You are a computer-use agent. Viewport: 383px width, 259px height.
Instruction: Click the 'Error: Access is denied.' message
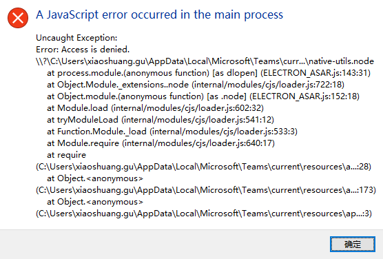click(x=83, y=50)
